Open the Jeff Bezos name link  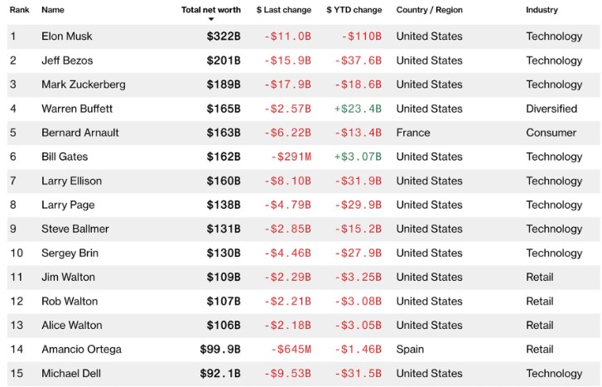point(66,60)
